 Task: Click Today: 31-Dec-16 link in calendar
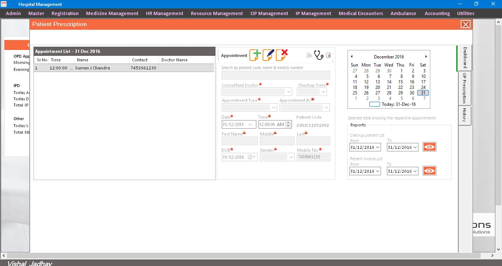click(x=399, y=104)
